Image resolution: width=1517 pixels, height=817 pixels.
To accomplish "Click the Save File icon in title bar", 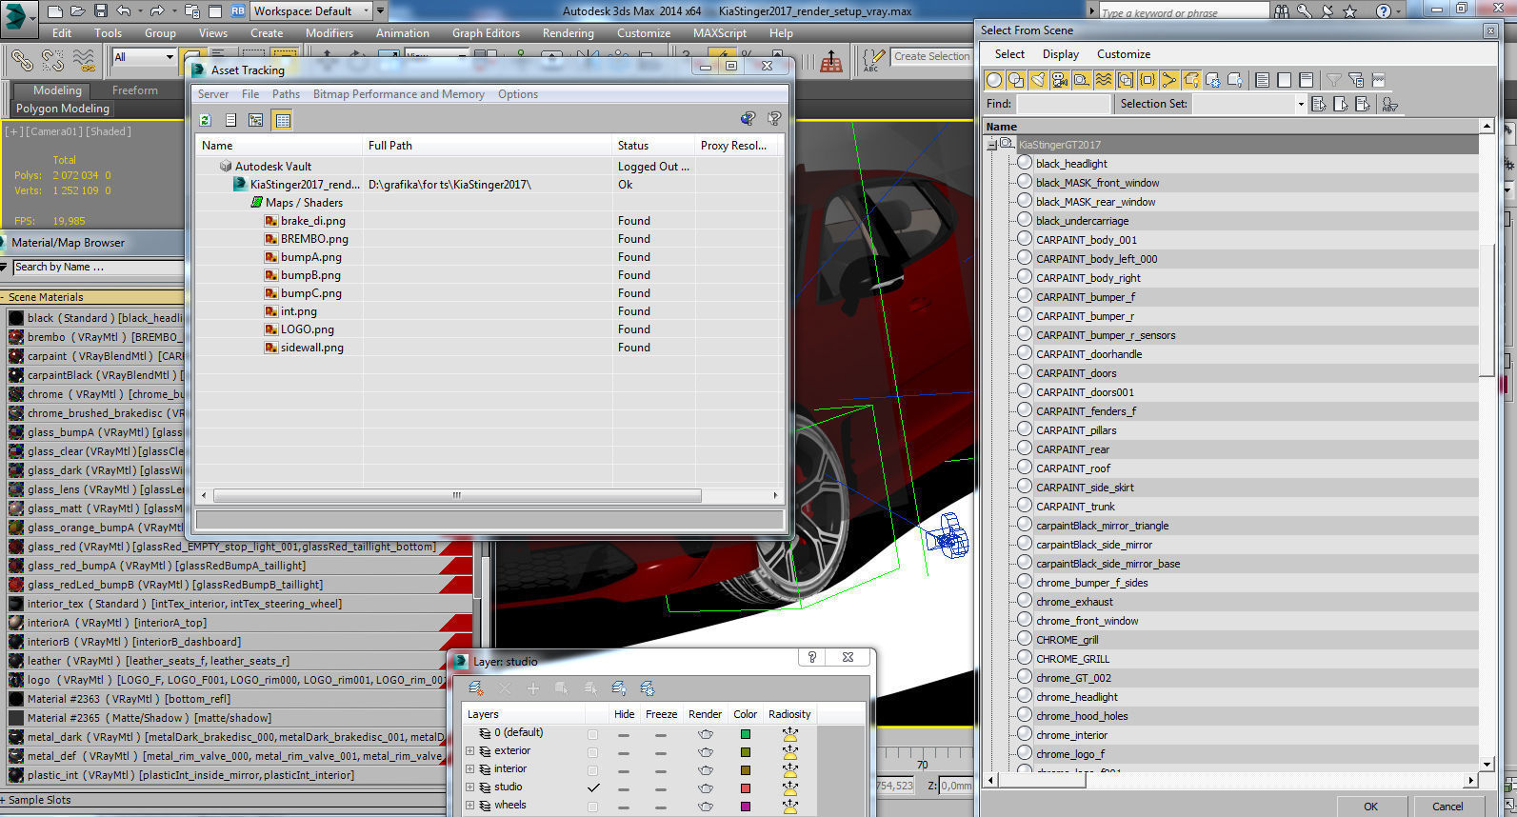I will (100, 11).
